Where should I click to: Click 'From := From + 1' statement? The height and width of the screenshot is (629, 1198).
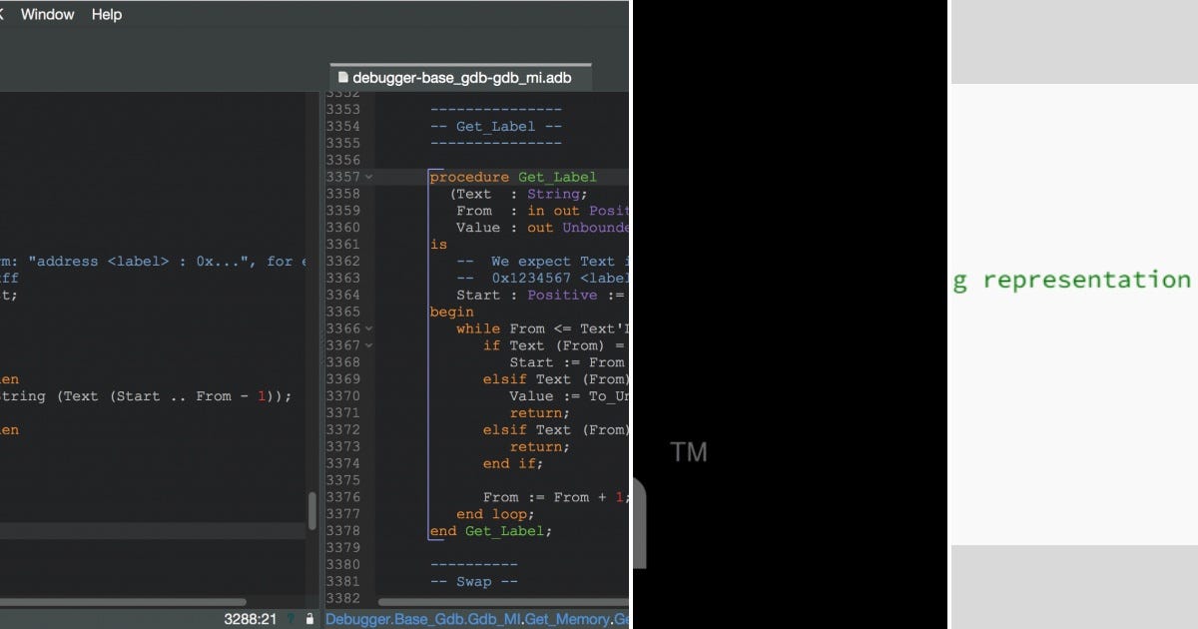pyautogui.click(x=554, y=497)
